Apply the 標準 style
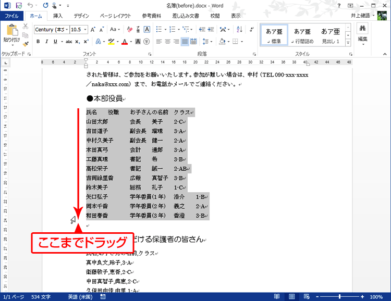The image size is (391, 301). coord(274,35)
